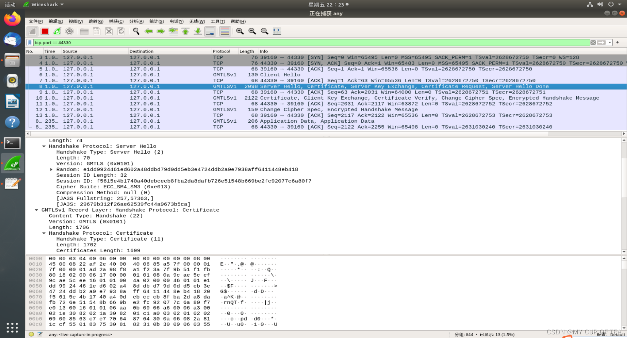Close the current capture file

point(109,31)
